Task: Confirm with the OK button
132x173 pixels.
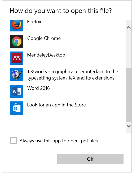Action: pyautogui.click(x=90, y=159)
